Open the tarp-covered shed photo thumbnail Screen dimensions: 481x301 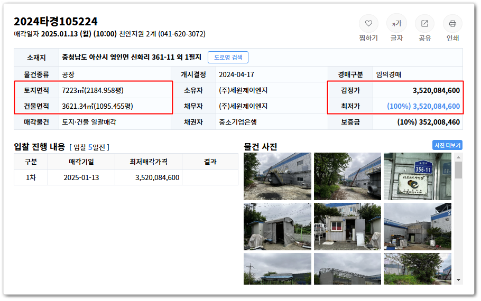click(x=277, y=226)
